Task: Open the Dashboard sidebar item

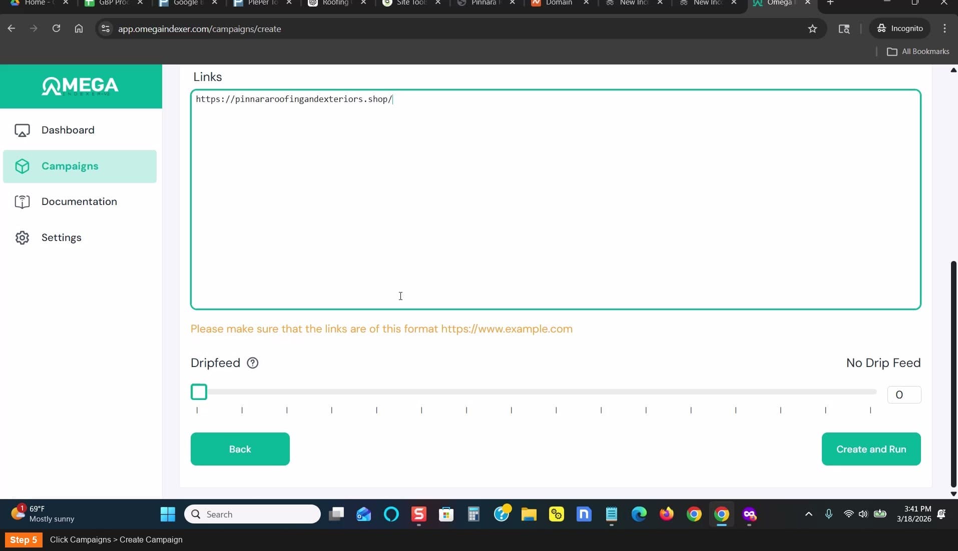Action: [80, 130]
